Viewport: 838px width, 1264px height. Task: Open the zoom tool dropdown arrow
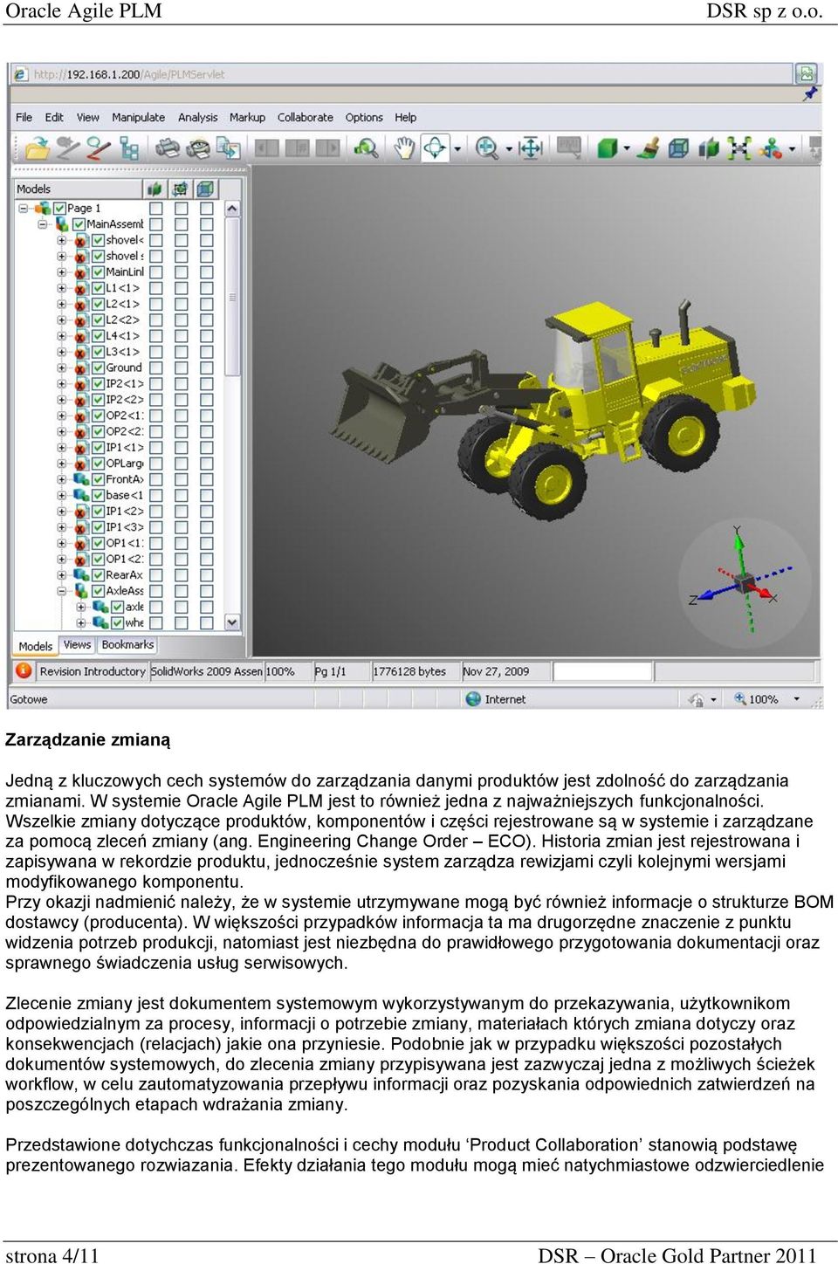point(509,149)
